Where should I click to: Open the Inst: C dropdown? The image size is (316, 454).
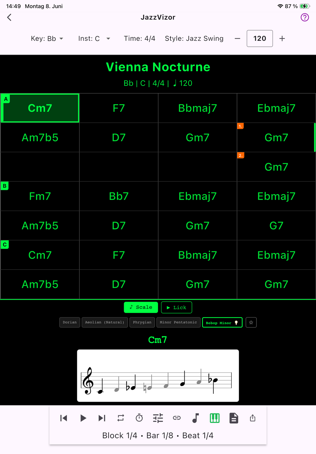[x=94, y=39]
